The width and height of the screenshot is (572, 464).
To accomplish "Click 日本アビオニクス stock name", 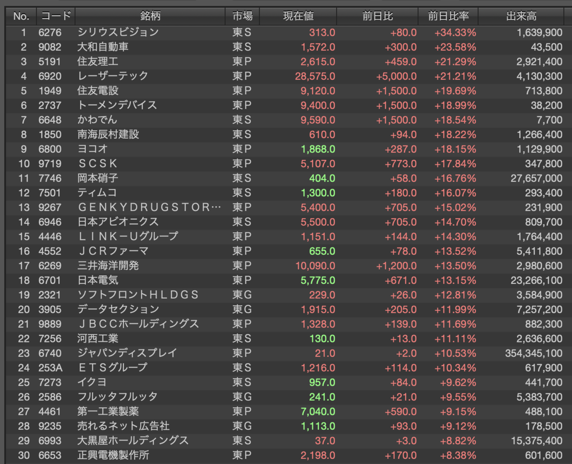I will point(118,222).
